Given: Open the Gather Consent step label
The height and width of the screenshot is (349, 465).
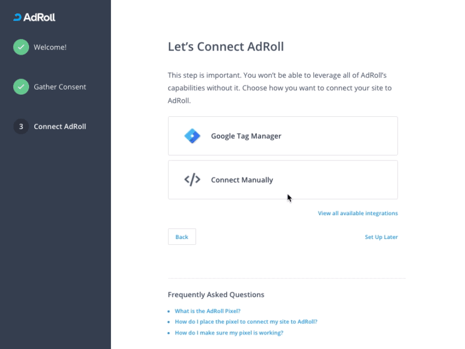Looking at the screenshot, I should pos(60,87).
